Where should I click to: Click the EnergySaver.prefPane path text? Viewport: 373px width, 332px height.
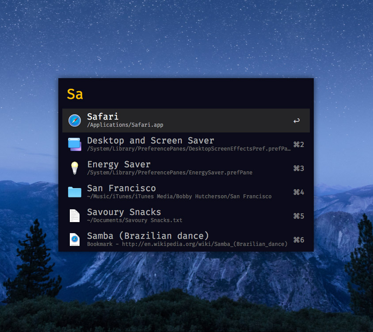tap(170, 173)
